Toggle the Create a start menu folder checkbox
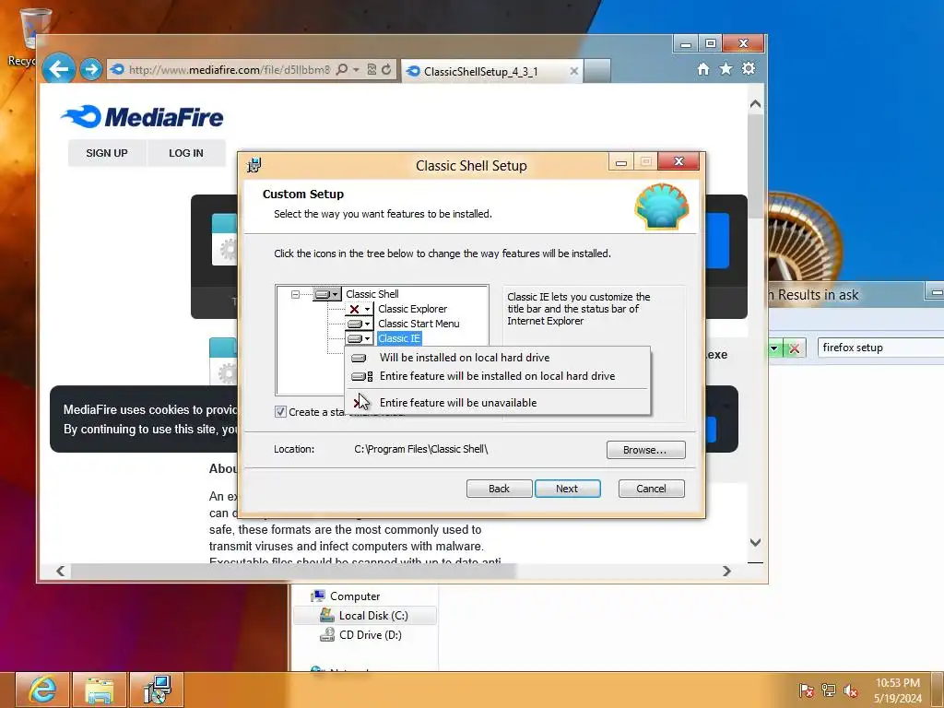The width and height of the screenshot is (944, 708). tap(280, 412)
